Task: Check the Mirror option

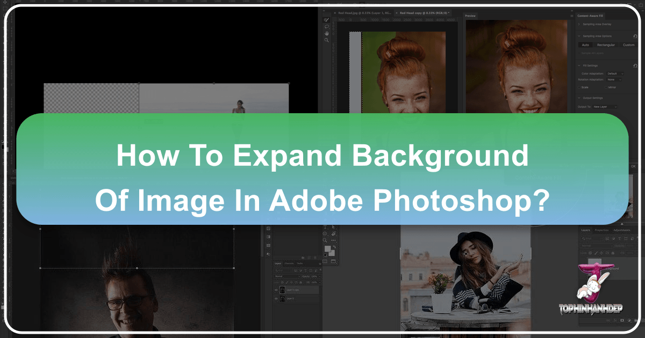Action: (606, 87)
